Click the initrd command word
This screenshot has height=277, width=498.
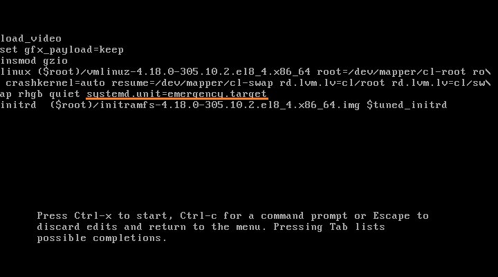[x=18, y=105]
